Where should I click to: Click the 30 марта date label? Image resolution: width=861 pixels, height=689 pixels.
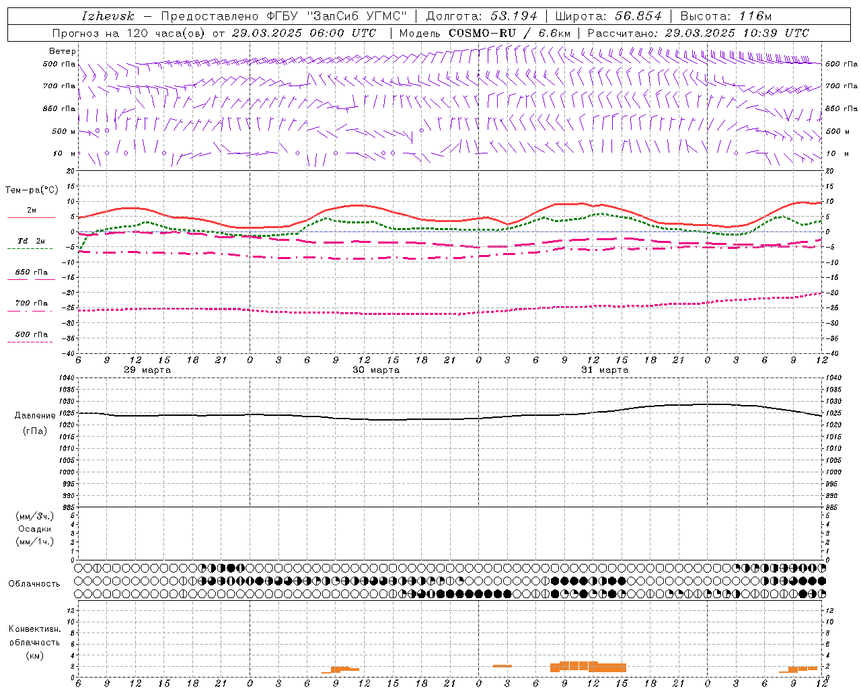(x=376, y=370)
